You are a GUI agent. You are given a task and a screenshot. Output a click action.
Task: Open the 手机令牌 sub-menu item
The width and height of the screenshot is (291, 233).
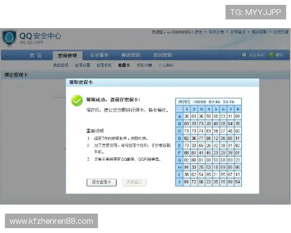[x=144, y=65]
